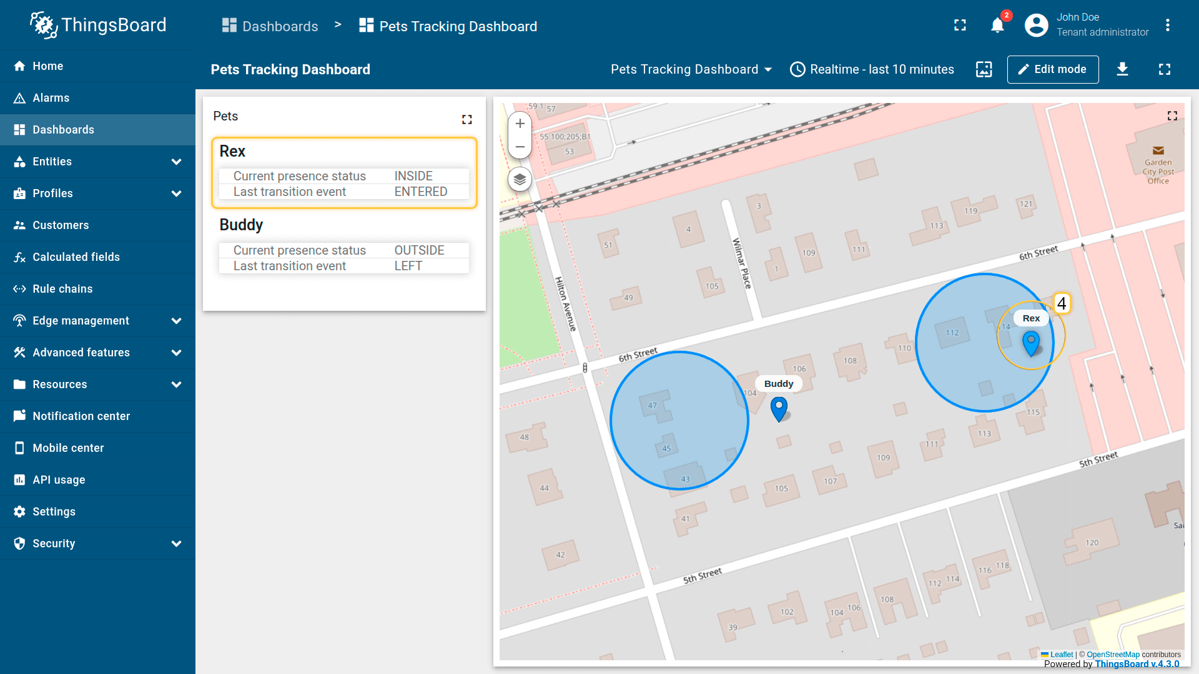Open the notifications bell
The image size is (1199, 674).
click(997, 26)
